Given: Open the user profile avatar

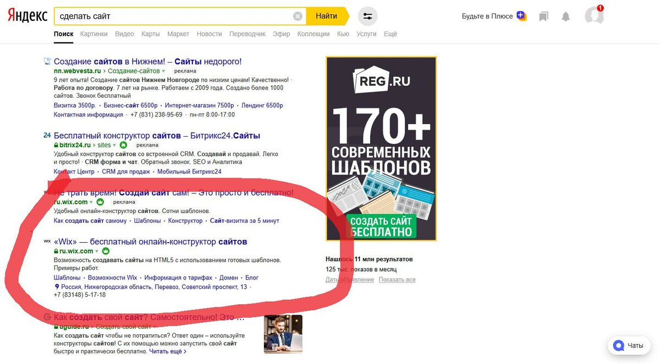Looking at the screenshot, I should [x=595, y=15].
